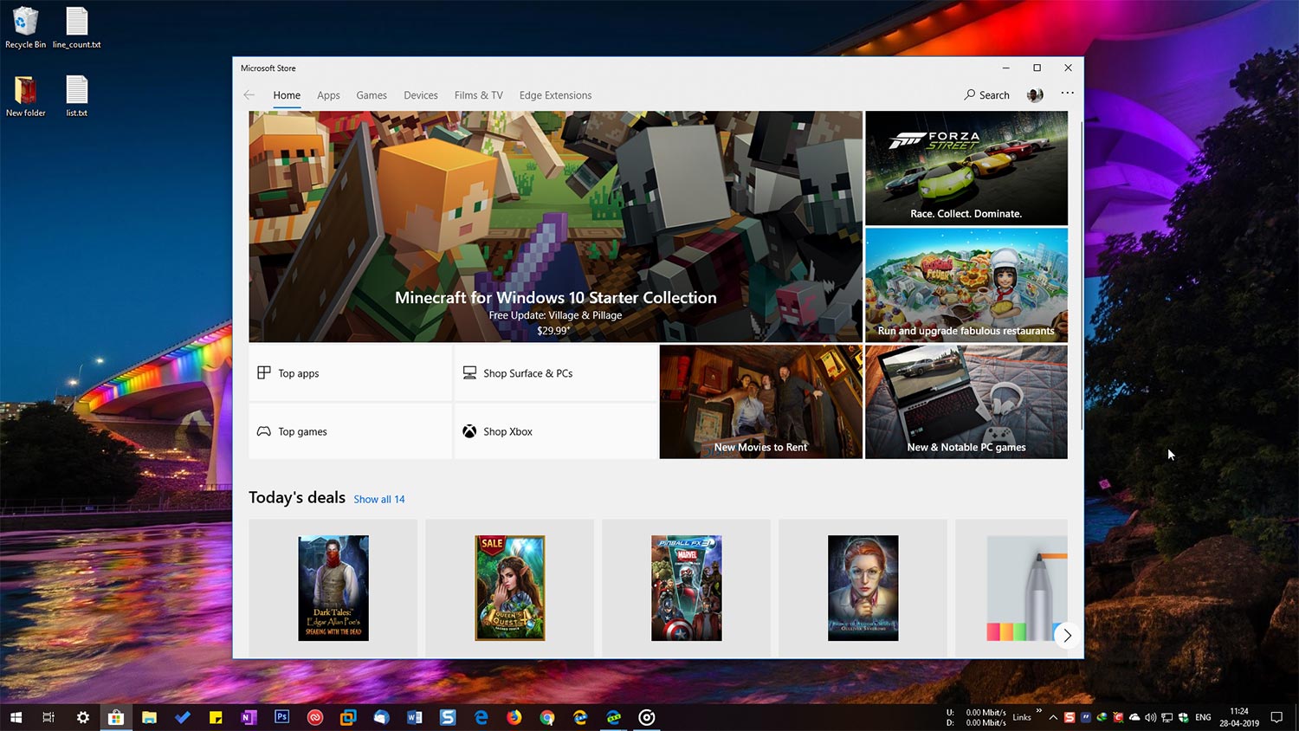Image resolution: width=1299 pixels, height=731 pixels.
Task: Switch to the Games tab
Action: (372, 95)
